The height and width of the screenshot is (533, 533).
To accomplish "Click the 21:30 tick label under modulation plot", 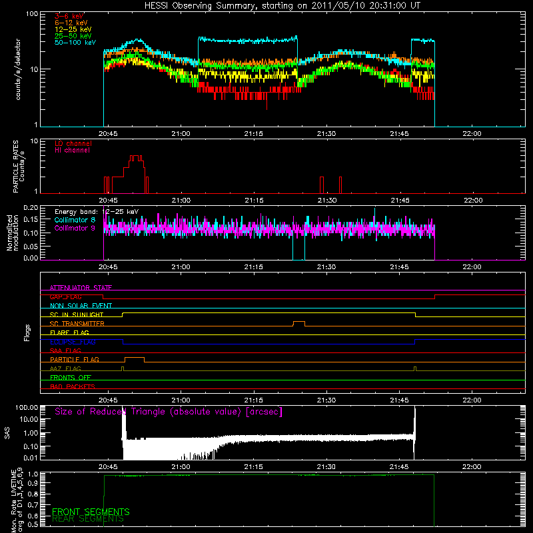I will (326, 267).
